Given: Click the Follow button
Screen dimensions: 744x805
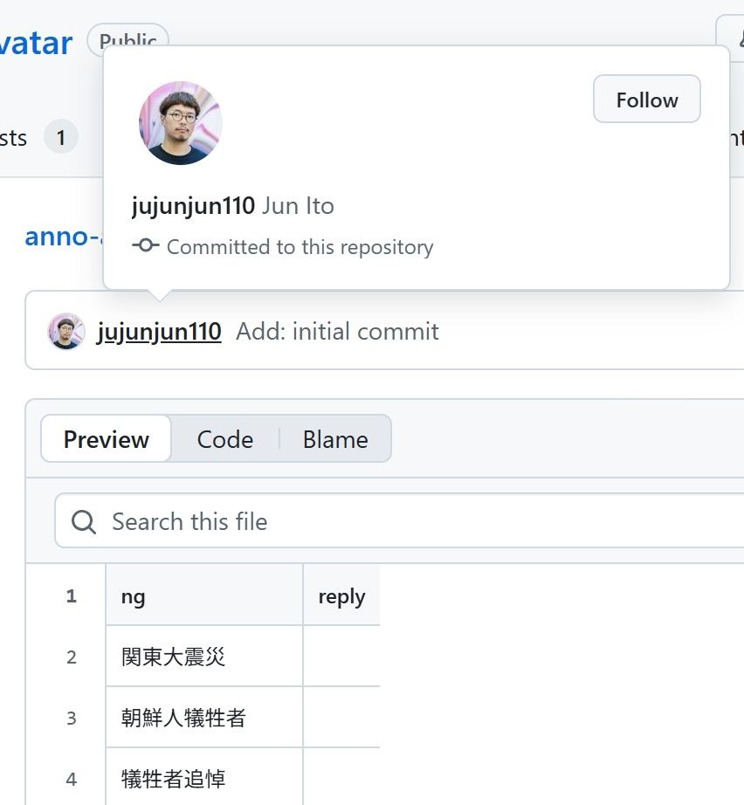Looking at the screenshot, I should (646, 100).
